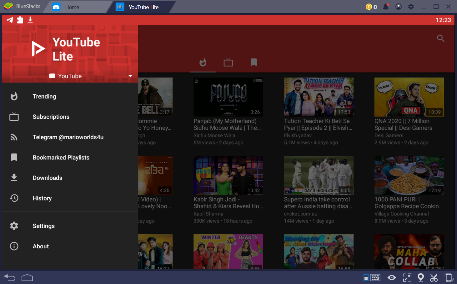Click the Elvish yadav channel name

(x=298, y=135)
